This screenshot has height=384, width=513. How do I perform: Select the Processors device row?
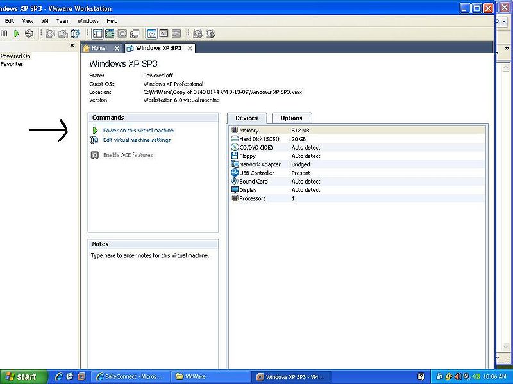coord(357,198)
